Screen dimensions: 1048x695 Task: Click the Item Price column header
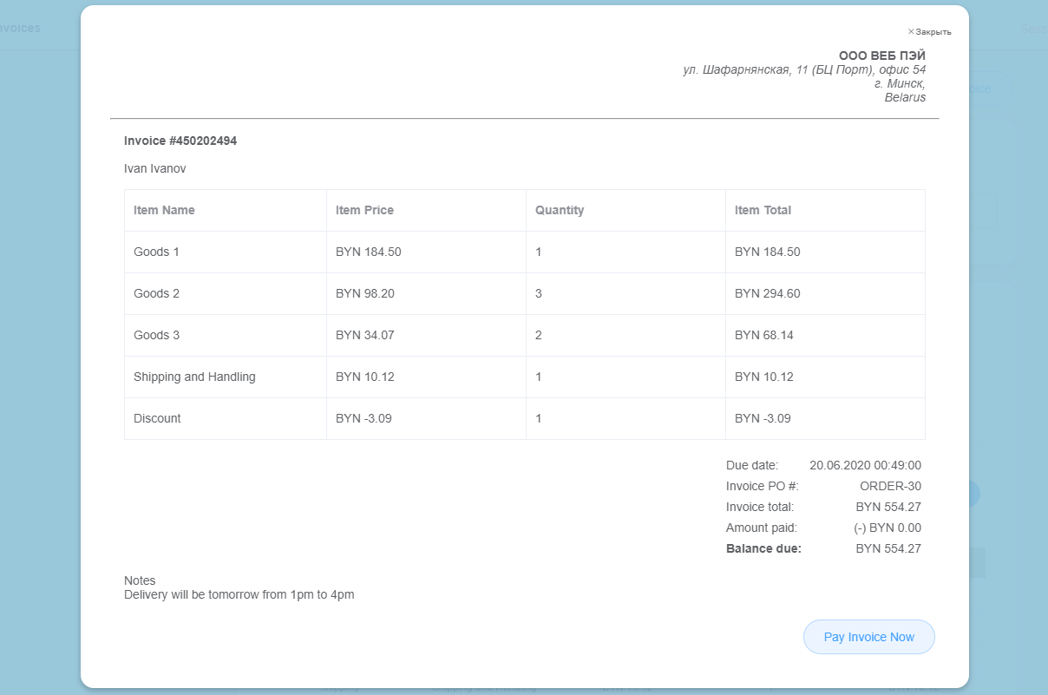click(x=364, y=210)
